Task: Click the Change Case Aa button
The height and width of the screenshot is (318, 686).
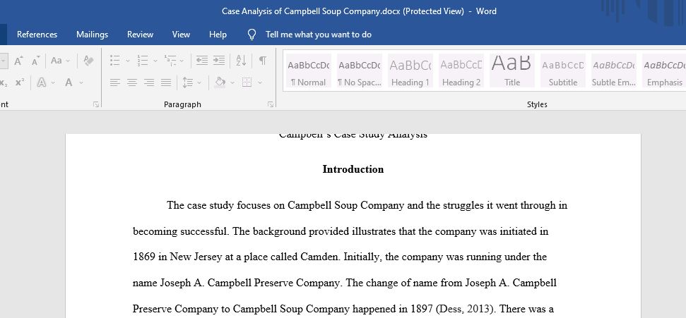Action: [x=56, y=61]
